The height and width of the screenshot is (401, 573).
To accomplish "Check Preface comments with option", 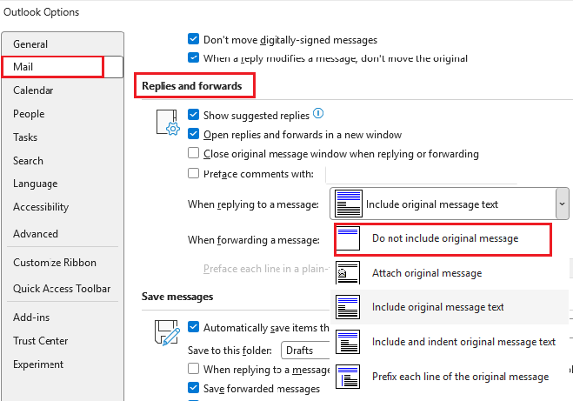I will tap(193, 173).
